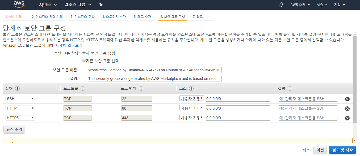Image resolution: width=360 pixels, height=156 pixels.
Task: Click the HTTPS rule description field
Action: pyautogui.click(x=308, y=118)
